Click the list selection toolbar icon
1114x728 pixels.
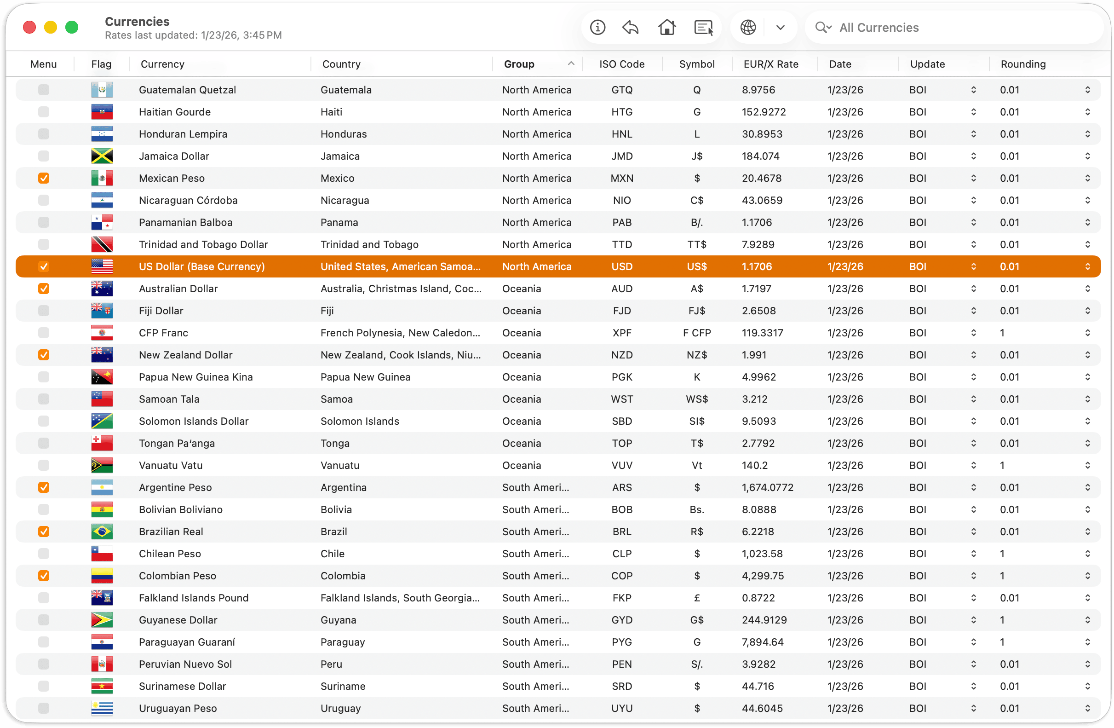pyautogui.click(x=703, y=28)
